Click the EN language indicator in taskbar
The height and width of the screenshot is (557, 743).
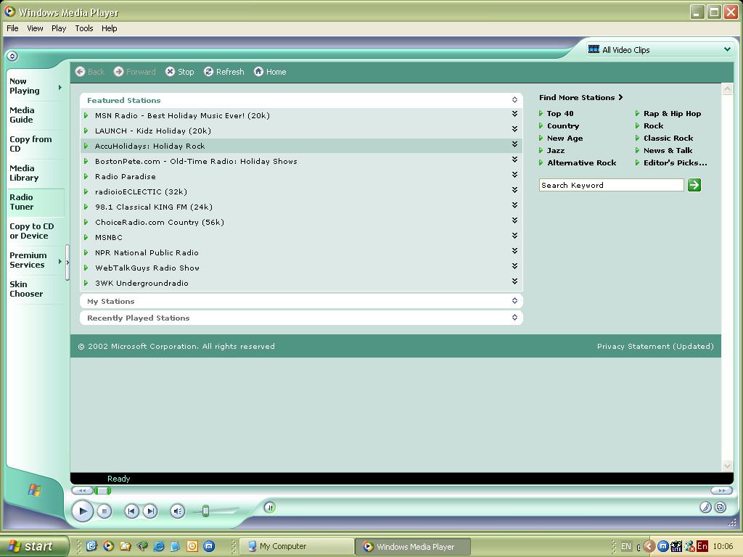626,546
